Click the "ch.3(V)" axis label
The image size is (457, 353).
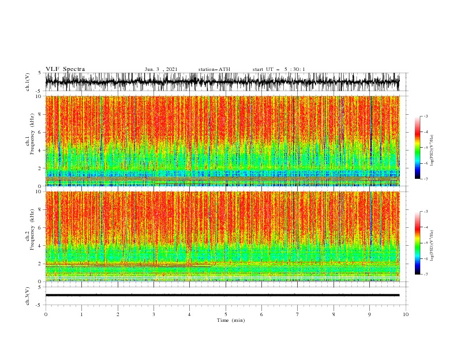28,296
